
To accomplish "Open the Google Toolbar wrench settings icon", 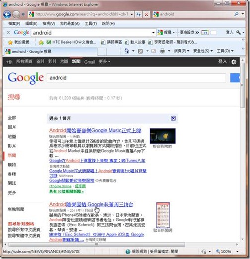I will [239, 32].
